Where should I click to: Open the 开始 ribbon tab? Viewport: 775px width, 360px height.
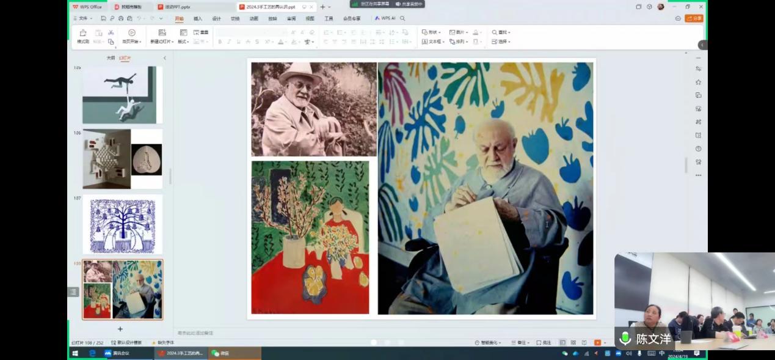(x=179, y=18)
